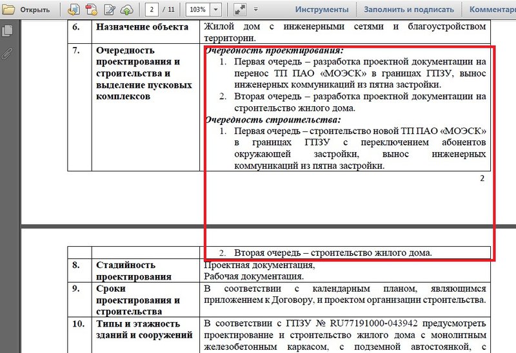Click the heading 'Сроки проектирования и строительства'
Image resolution: width=516 pixels, height=353 pixels.
(x=138, y=300)
